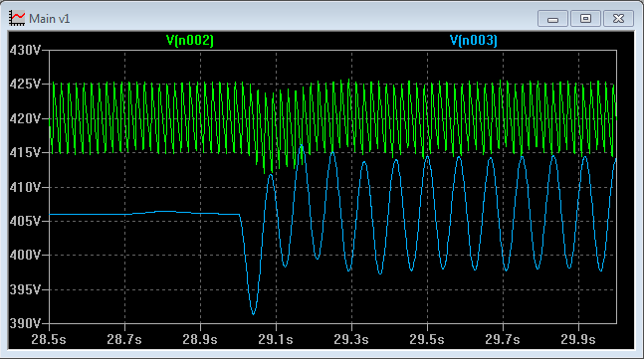Click the 420V vertical axis label
Screen dimensions: 644x359
click(x=25, y=119)
